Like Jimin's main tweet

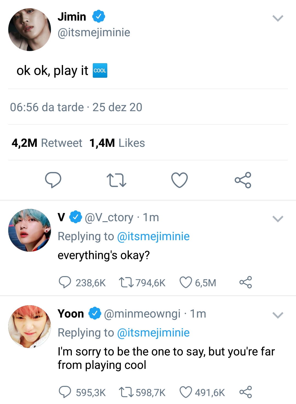[180, 180]
